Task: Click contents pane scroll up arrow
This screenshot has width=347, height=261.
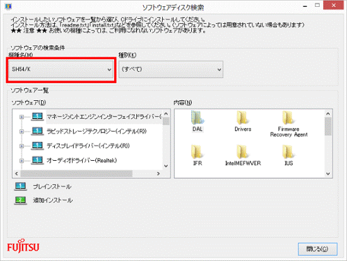Action: [328, 113]
